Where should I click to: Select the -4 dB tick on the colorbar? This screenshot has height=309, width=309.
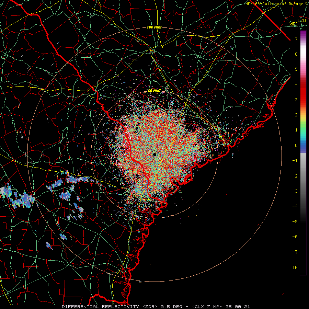click(295, 206)
